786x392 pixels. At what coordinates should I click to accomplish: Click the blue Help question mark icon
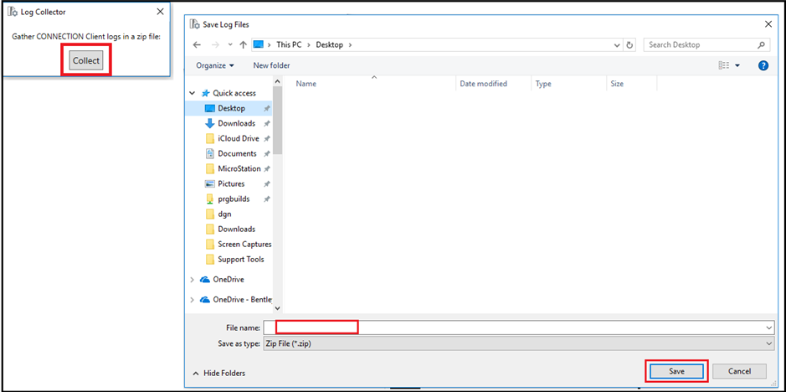coord(763,65)
